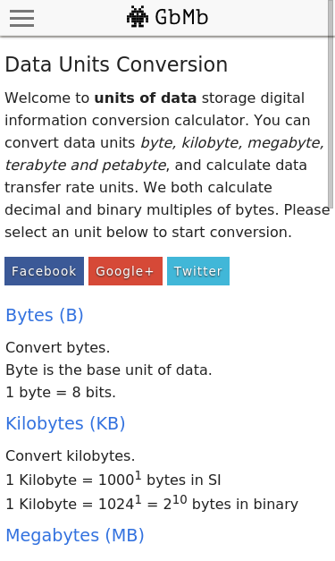Click the GbMb site title text

tap(181, 17)
